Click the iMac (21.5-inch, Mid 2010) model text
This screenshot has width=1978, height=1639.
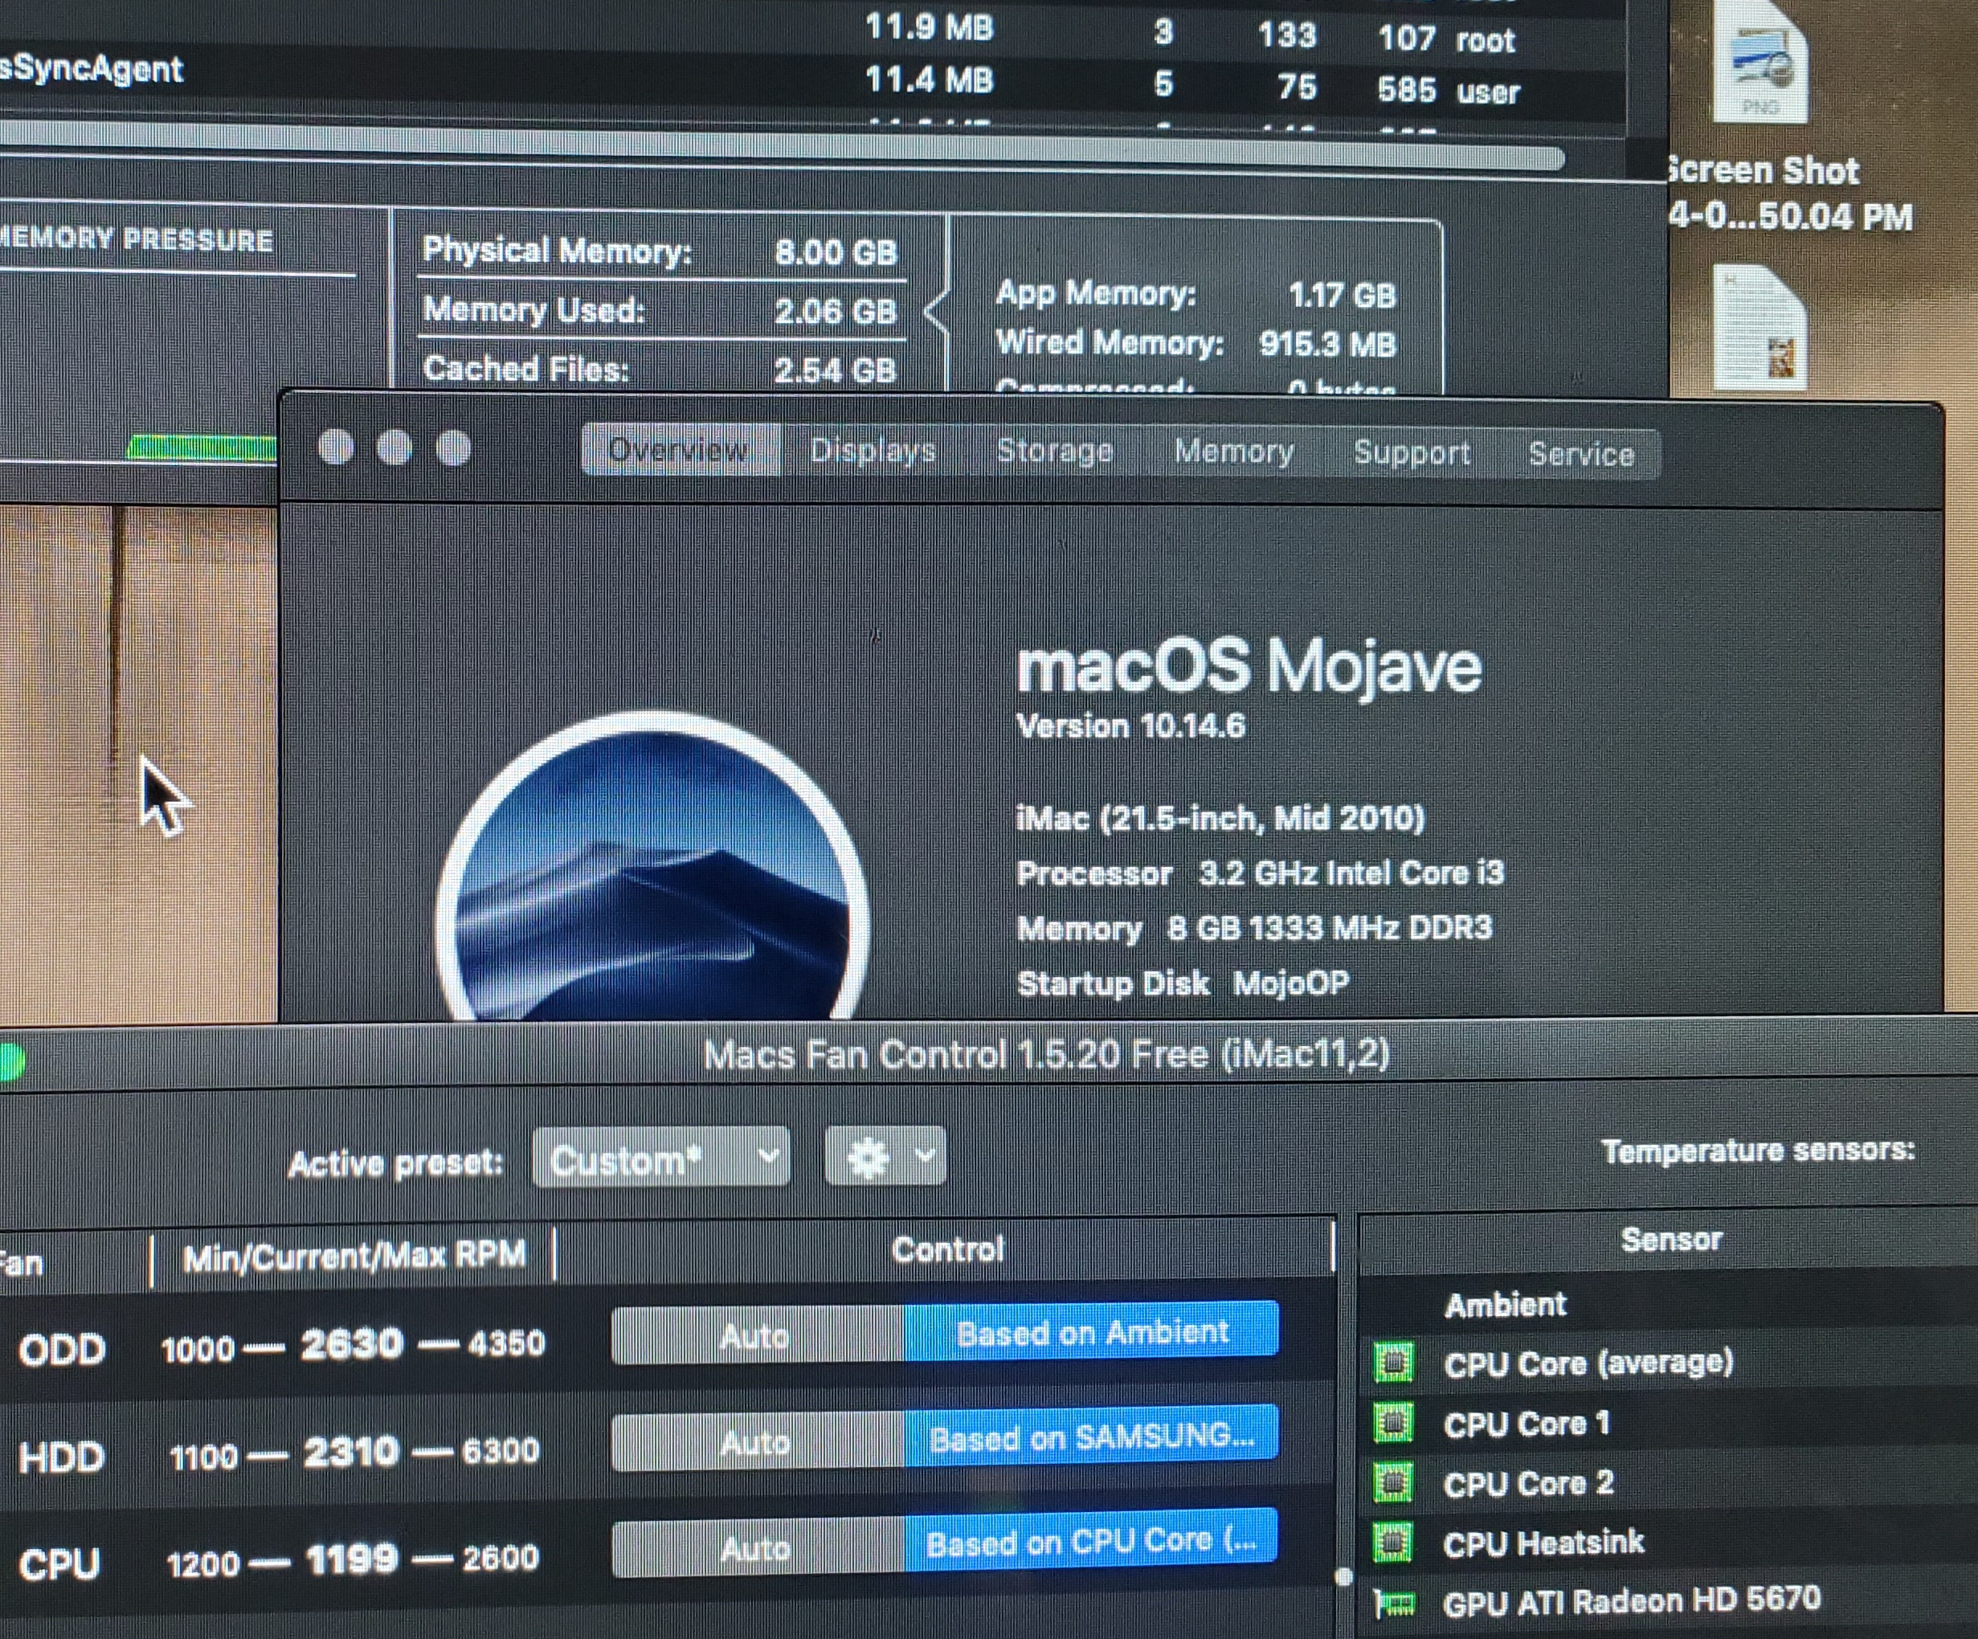pyautogui.click(x=1220, y=818)
